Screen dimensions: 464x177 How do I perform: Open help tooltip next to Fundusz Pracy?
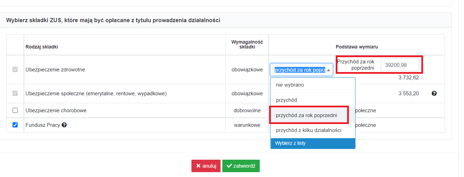64,125
